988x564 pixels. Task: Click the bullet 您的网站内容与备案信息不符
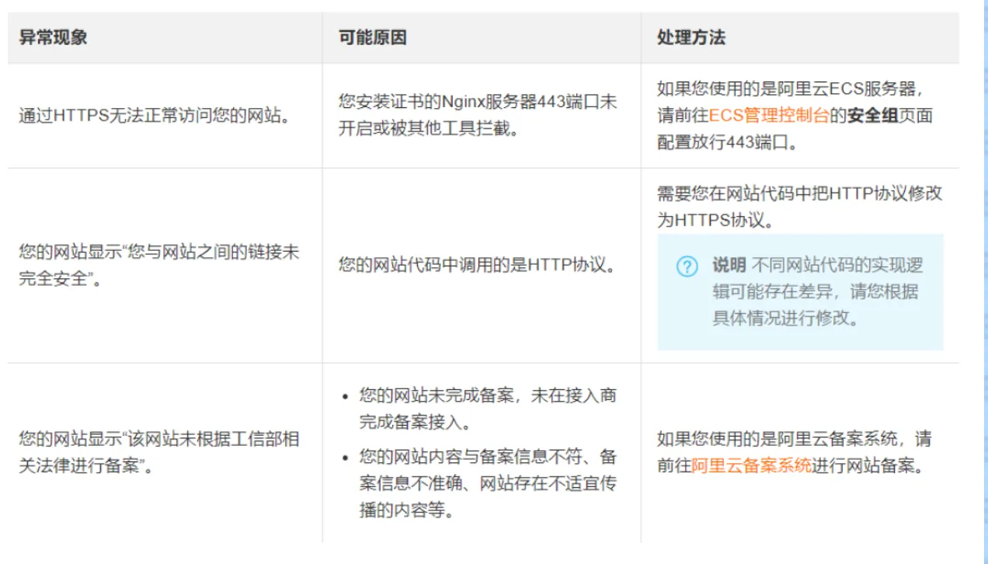pyautogui.click(x=488, y=483)
